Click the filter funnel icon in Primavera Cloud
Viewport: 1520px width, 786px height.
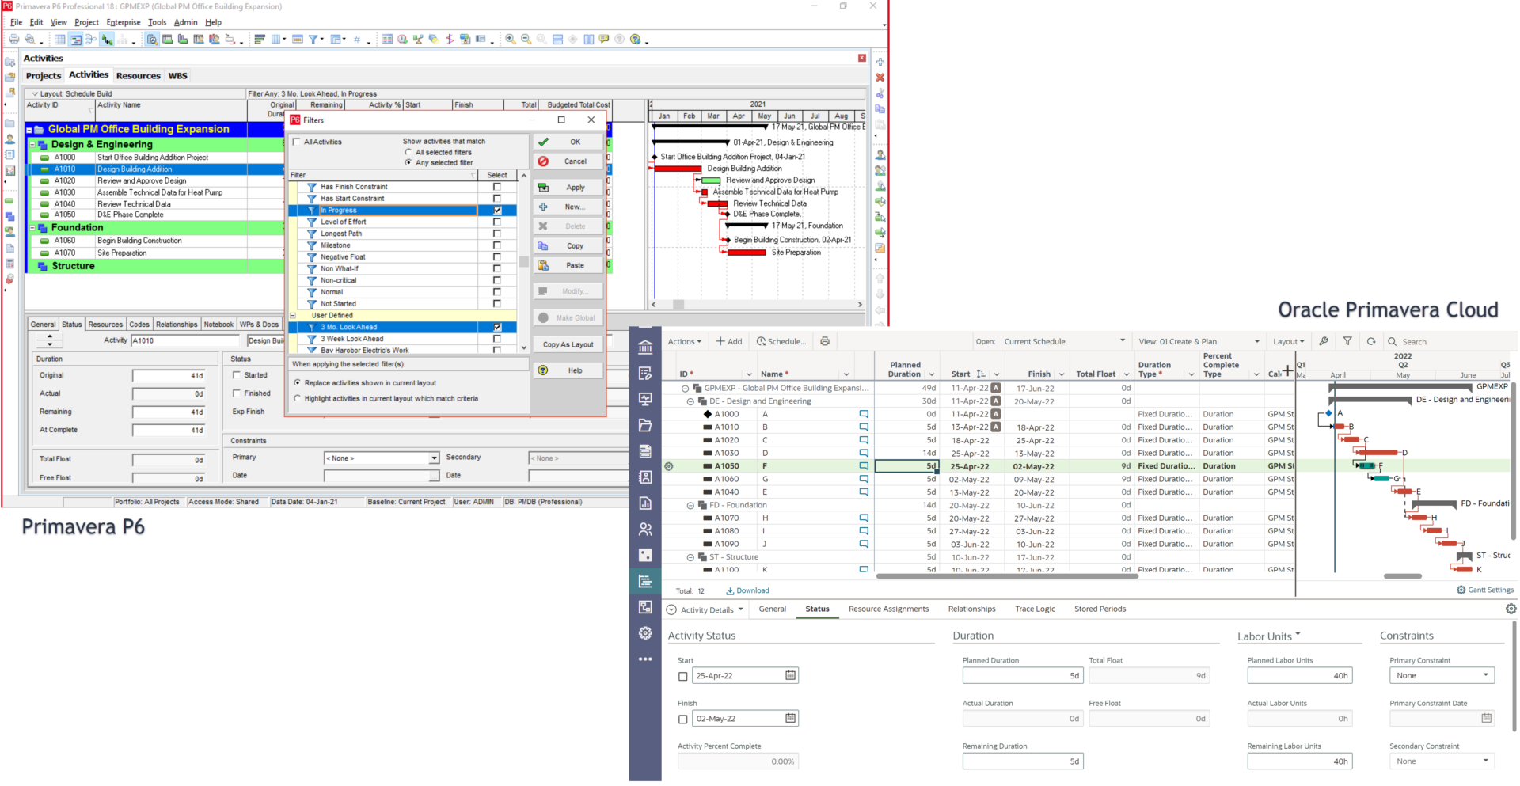(x=1347, y=341)
